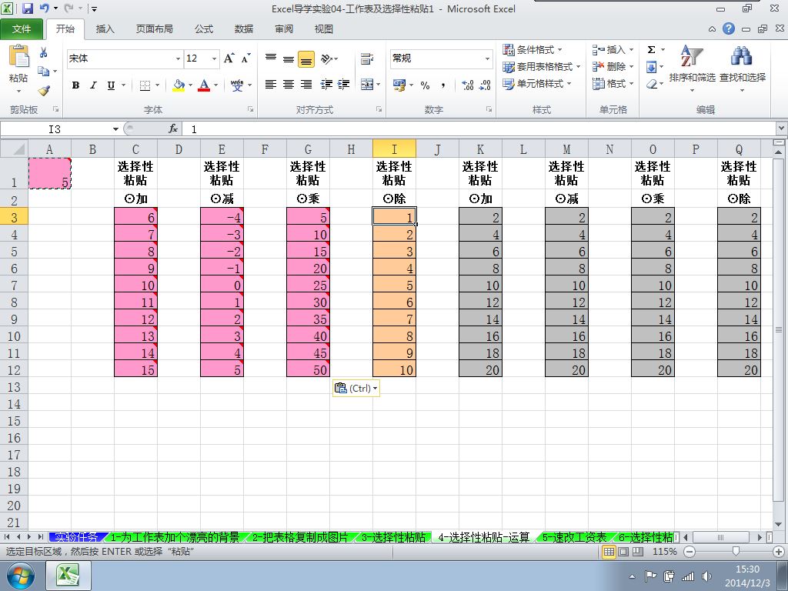This screenshot has height=591, width=788.
Task: Toggle bold formatting
Action: click(x=75, y=85)
